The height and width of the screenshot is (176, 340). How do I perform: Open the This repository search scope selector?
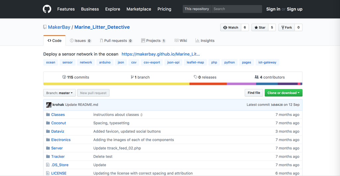point(197,9)
